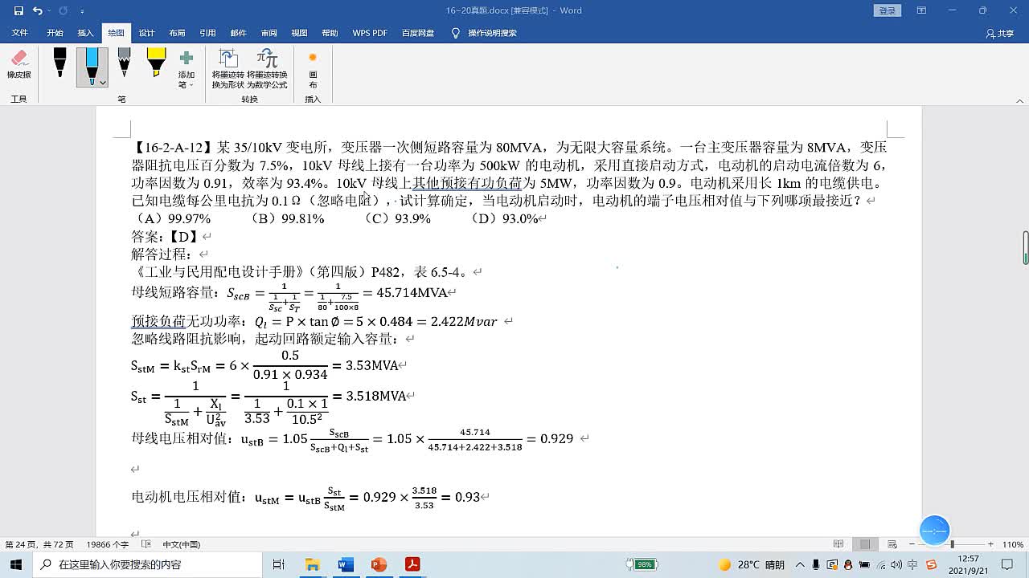Select the black pen

[x=59, y=63]
